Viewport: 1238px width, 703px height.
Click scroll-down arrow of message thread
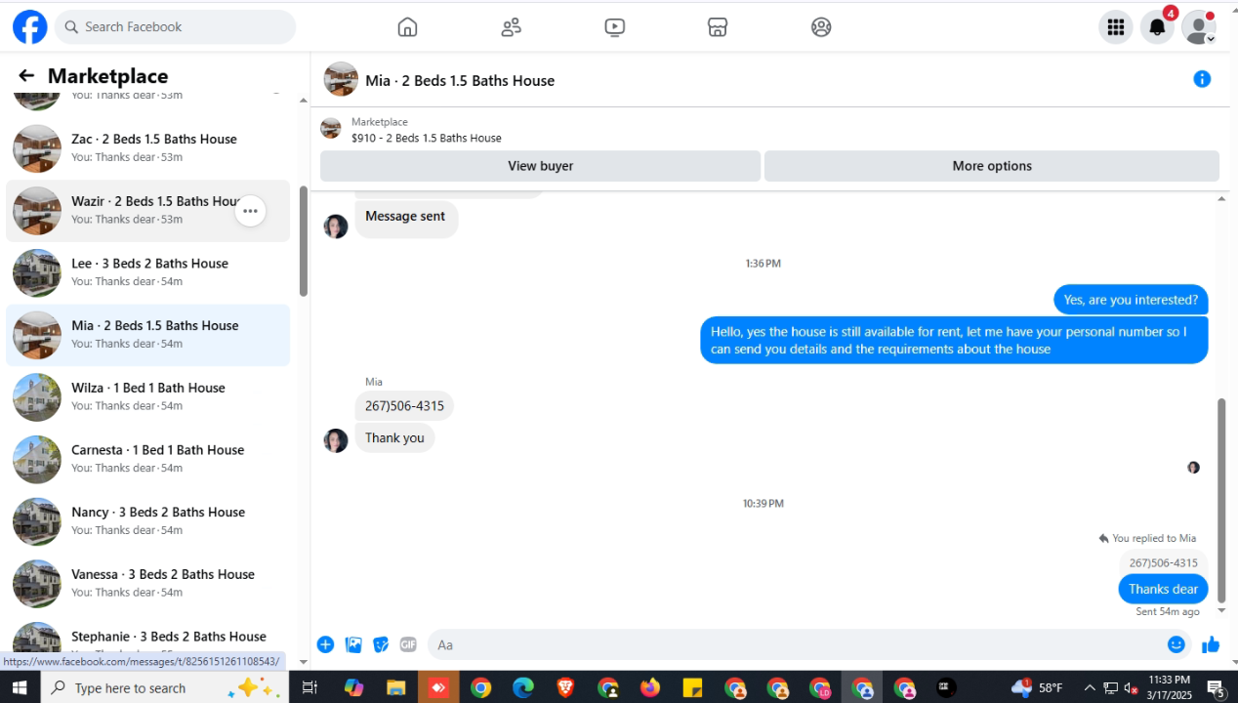tap(1221, 610)
